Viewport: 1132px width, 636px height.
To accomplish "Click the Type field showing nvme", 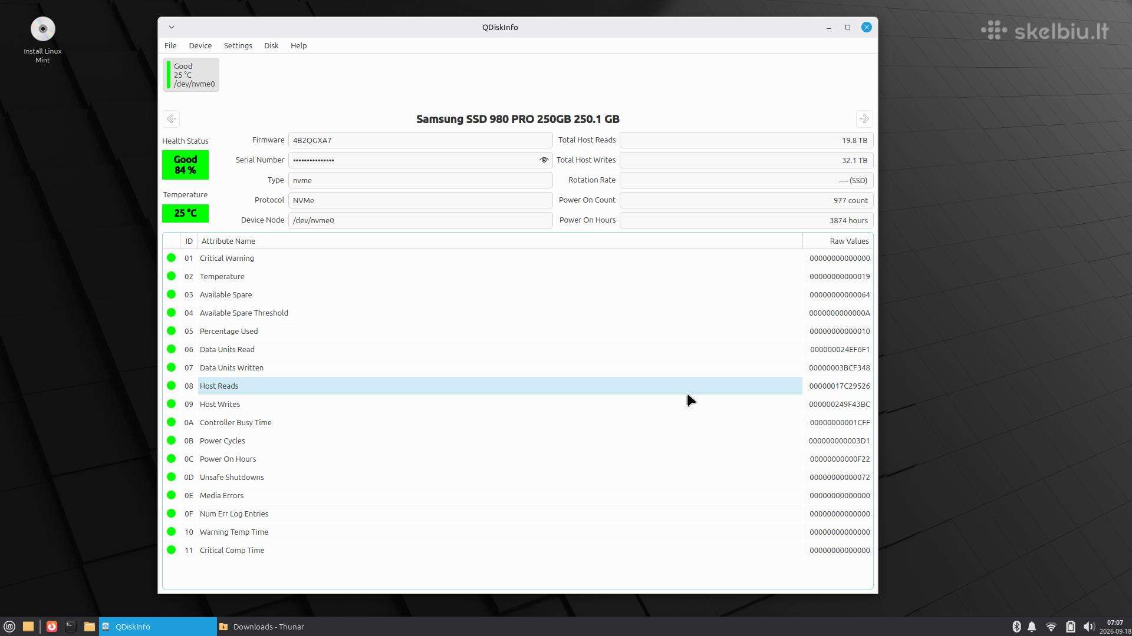I will 420,180.
